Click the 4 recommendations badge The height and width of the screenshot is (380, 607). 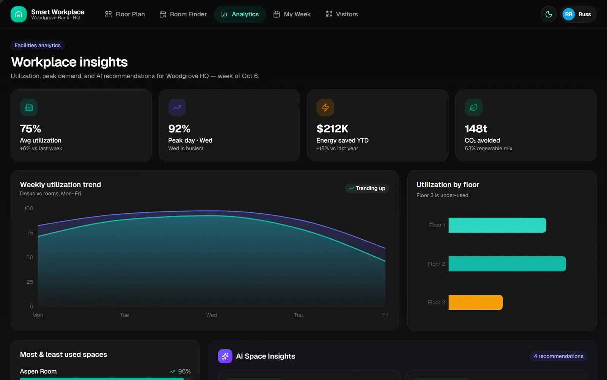click(x=558, y=356)
